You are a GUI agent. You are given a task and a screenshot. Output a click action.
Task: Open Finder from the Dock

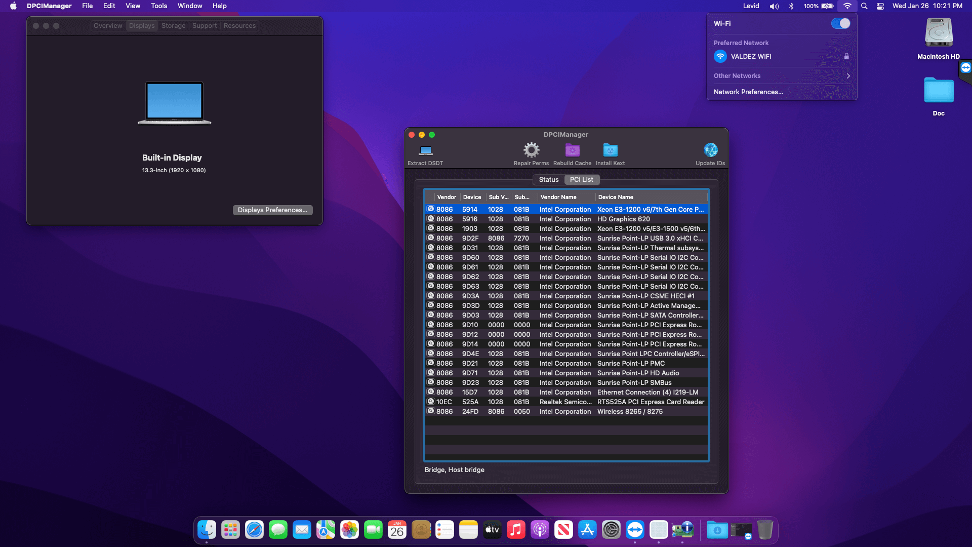tap(207, 530)
